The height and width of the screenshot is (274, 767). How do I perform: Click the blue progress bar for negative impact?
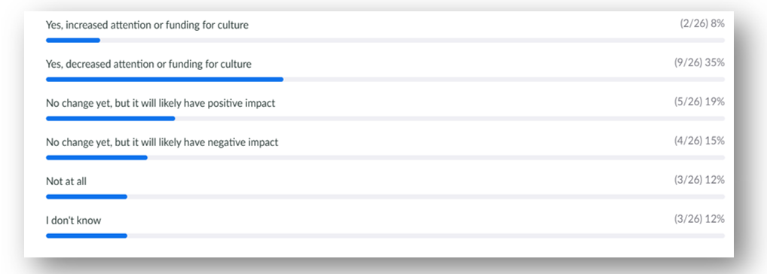pyautogui.click(x=97, y=157)
